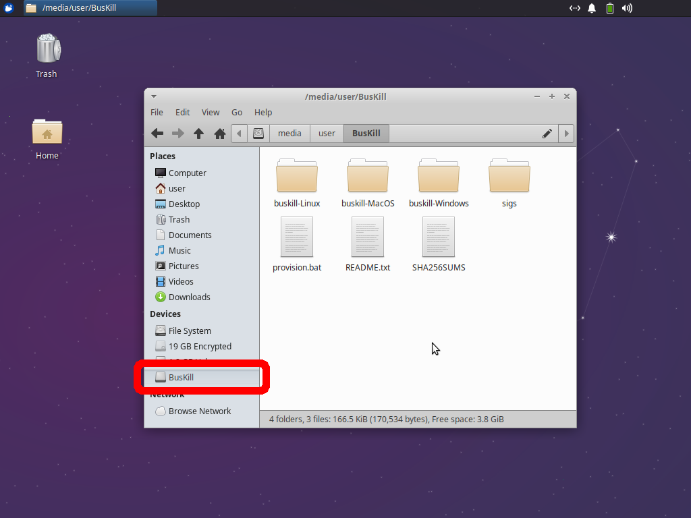Minimize the file manager window
This screenshot has width=691, height=518.
pyautogui.click(x=536, y=96)
